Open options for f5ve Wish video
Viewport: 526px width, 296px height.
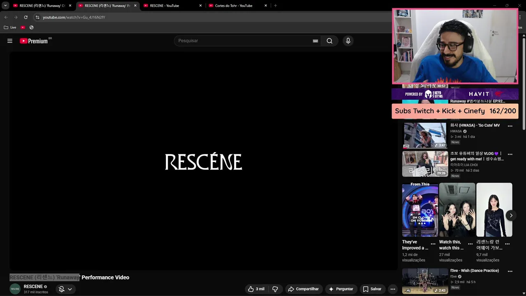510,271
